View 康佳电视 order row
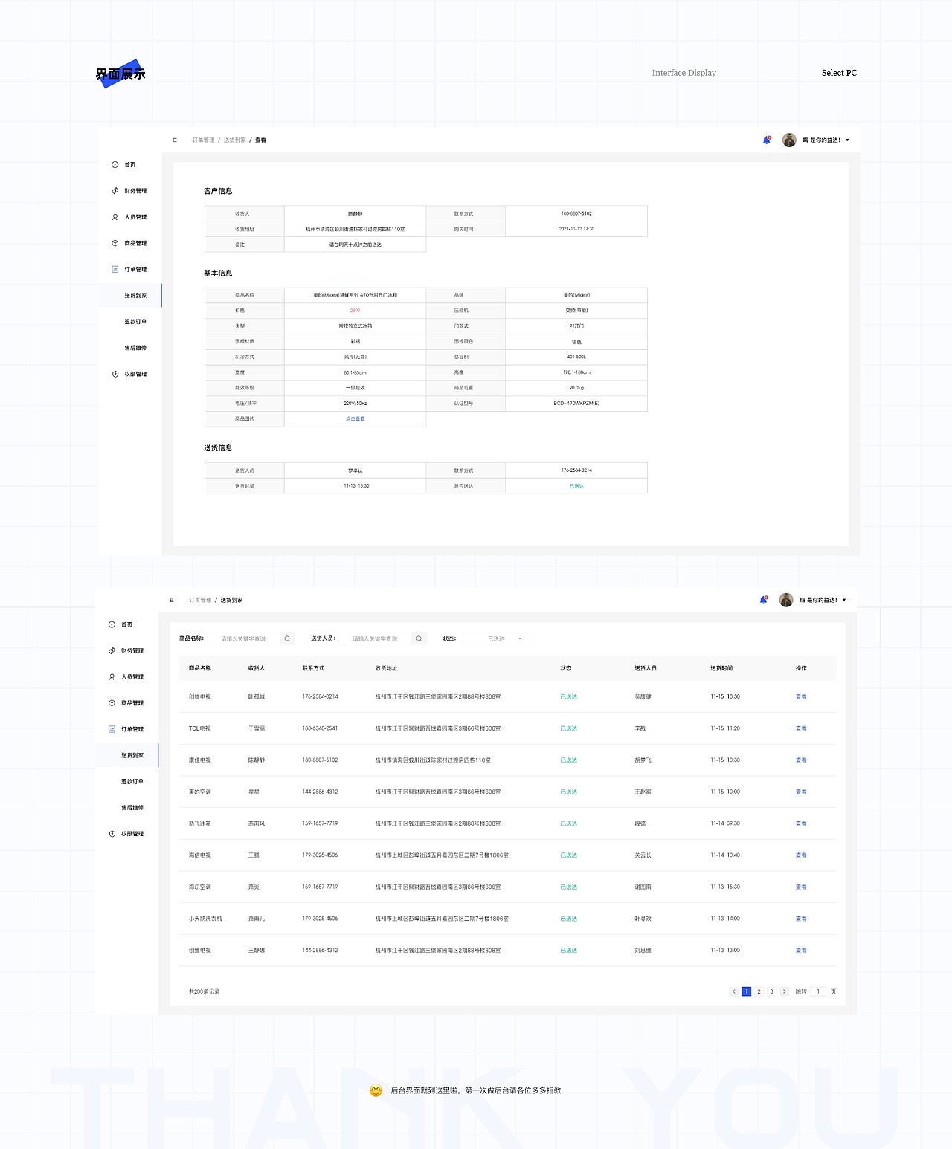This screenshot has width=952, height=1149. (x=801, y=760)
